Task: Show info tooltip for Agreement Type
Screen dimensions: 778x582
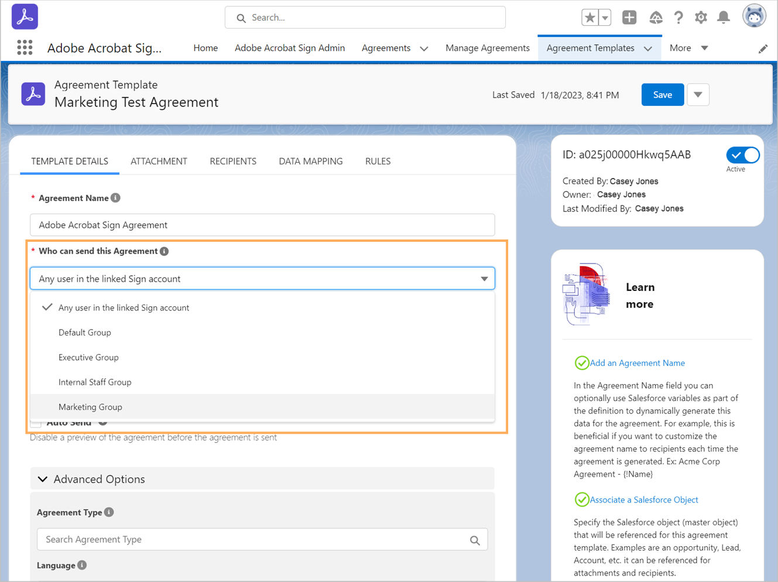Action: tap(109, 512)
